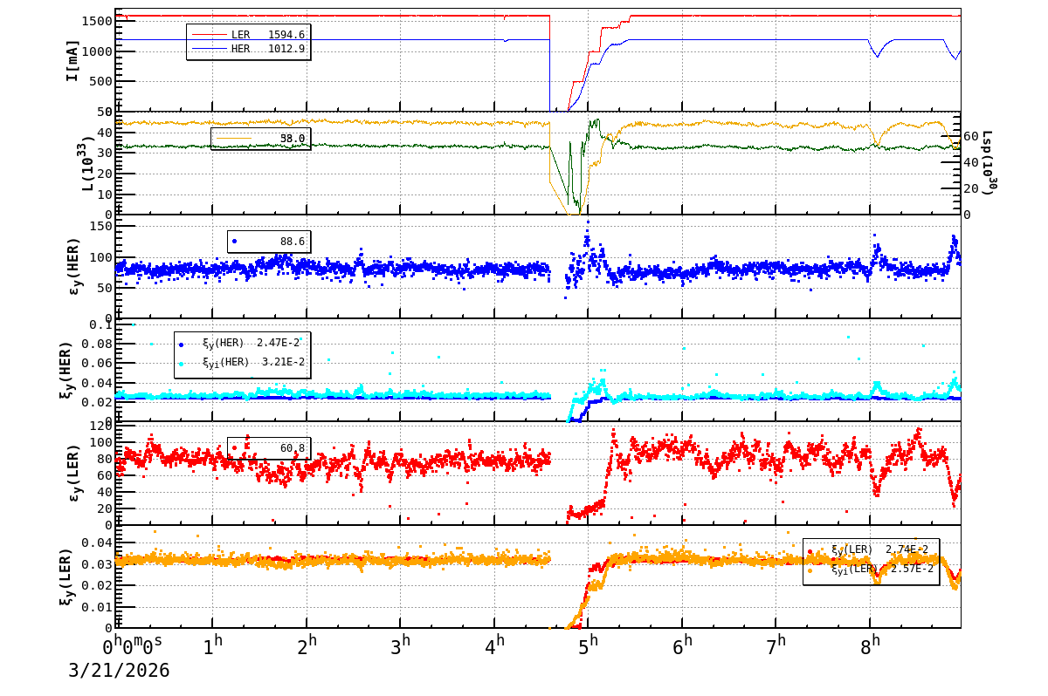Image resolution: width=1048 pixels, height=696 pixels.
Task: Click the date '3/21/2026' below the axis
Action: coord(119,671)
